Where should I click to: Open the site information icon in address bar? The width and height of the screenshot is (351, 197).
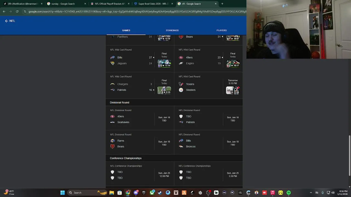click(x=25, y=11)
